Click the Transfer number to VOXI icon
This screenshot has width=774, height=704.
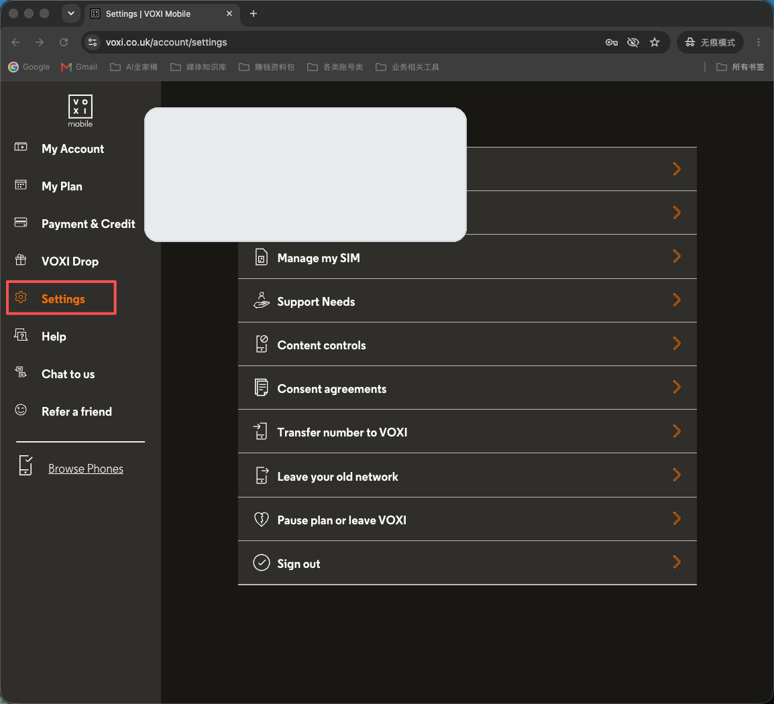click(260, 431)
